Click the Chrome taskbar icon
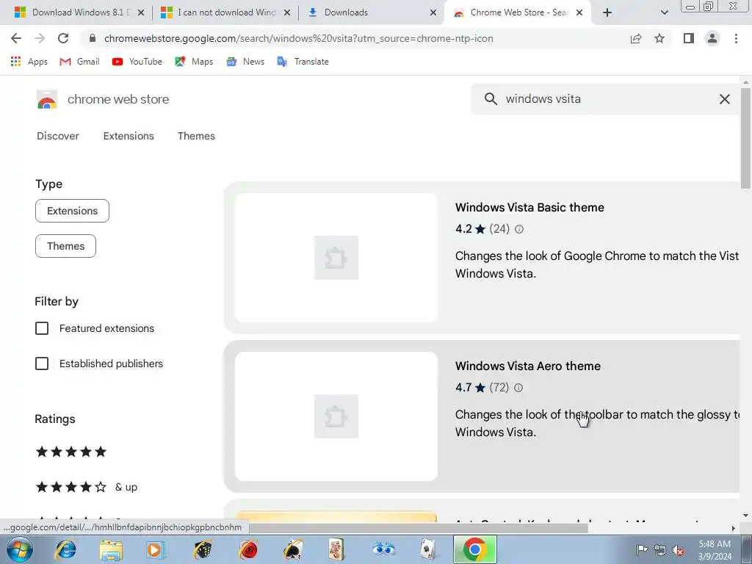 [x=475, y=549]
